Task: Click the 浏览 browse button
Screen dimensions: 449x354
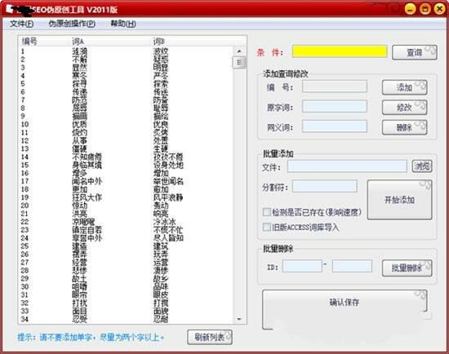Action: pyautogui.click(x=422, y=166)
